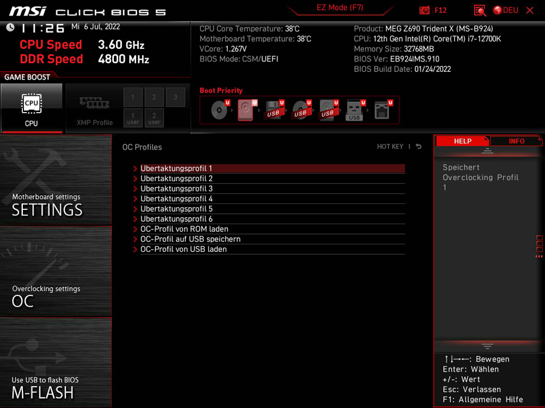545x408 pixels.
Task: Select the network boot device icon
Action: click(x=383, y=110)
